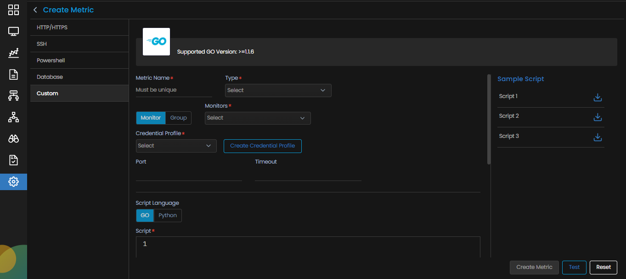The width and height of the screenshot is (626, 279).
Task: Switch to the Custom tab
Action: (79, 93)
